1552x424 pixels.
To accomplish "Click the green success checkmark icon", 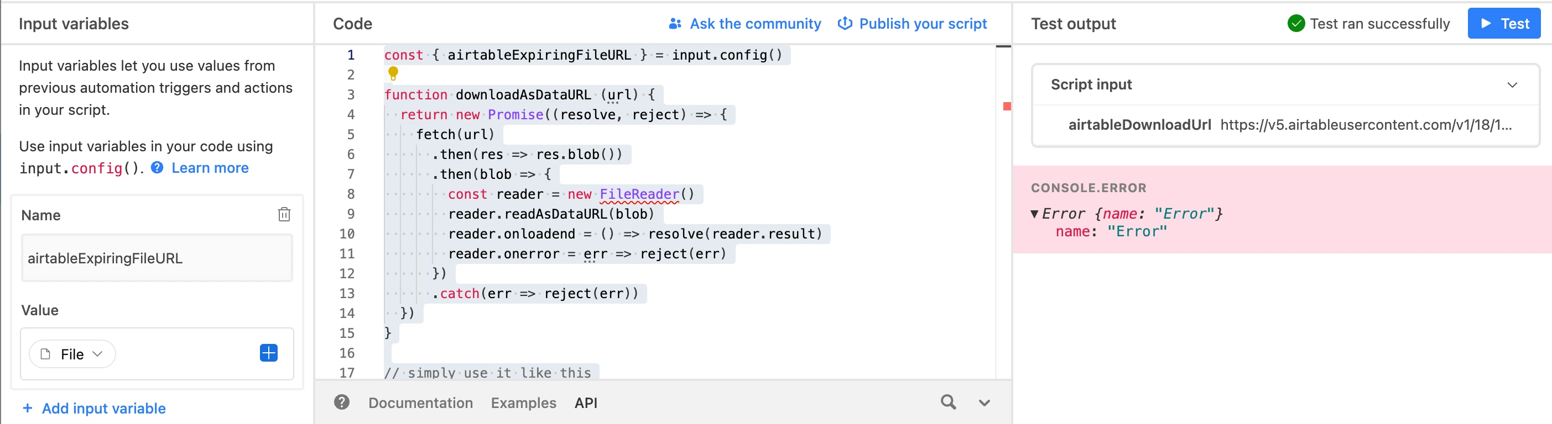I will click(x=1296, y=23).
